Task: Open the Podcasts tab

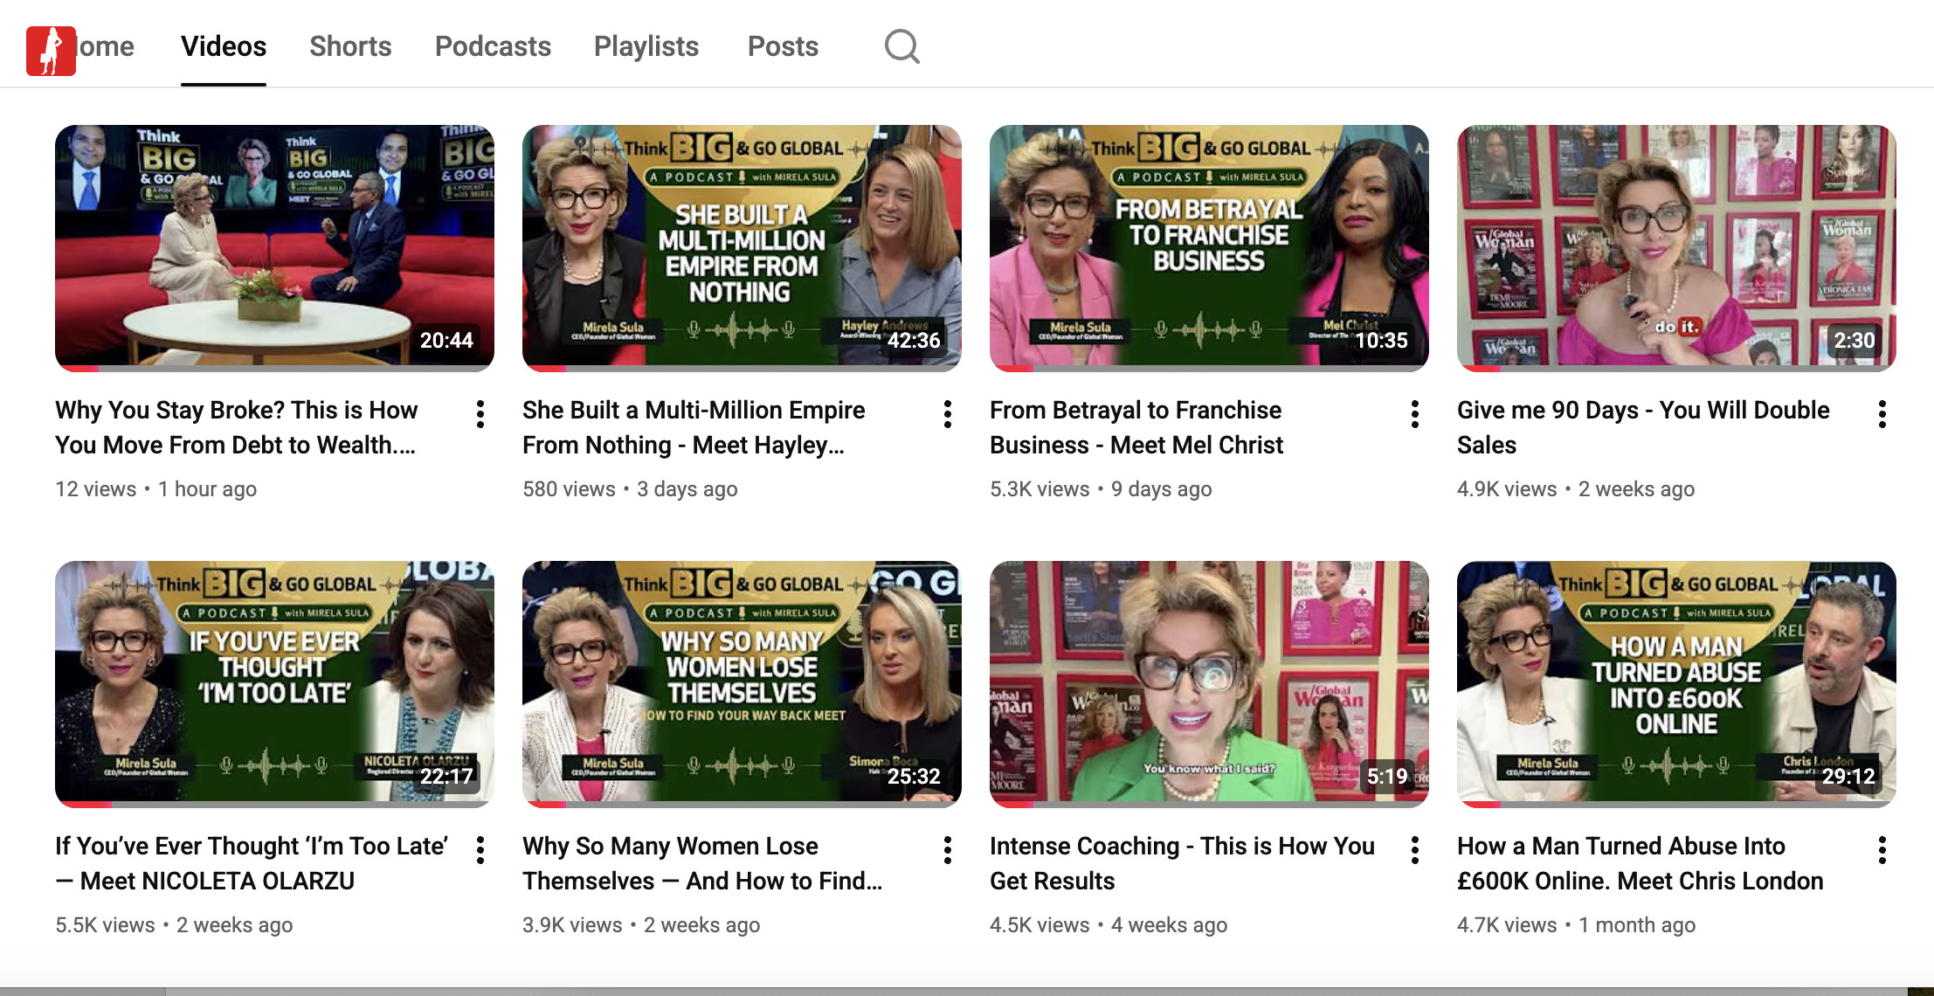Action: click(493, 46)
